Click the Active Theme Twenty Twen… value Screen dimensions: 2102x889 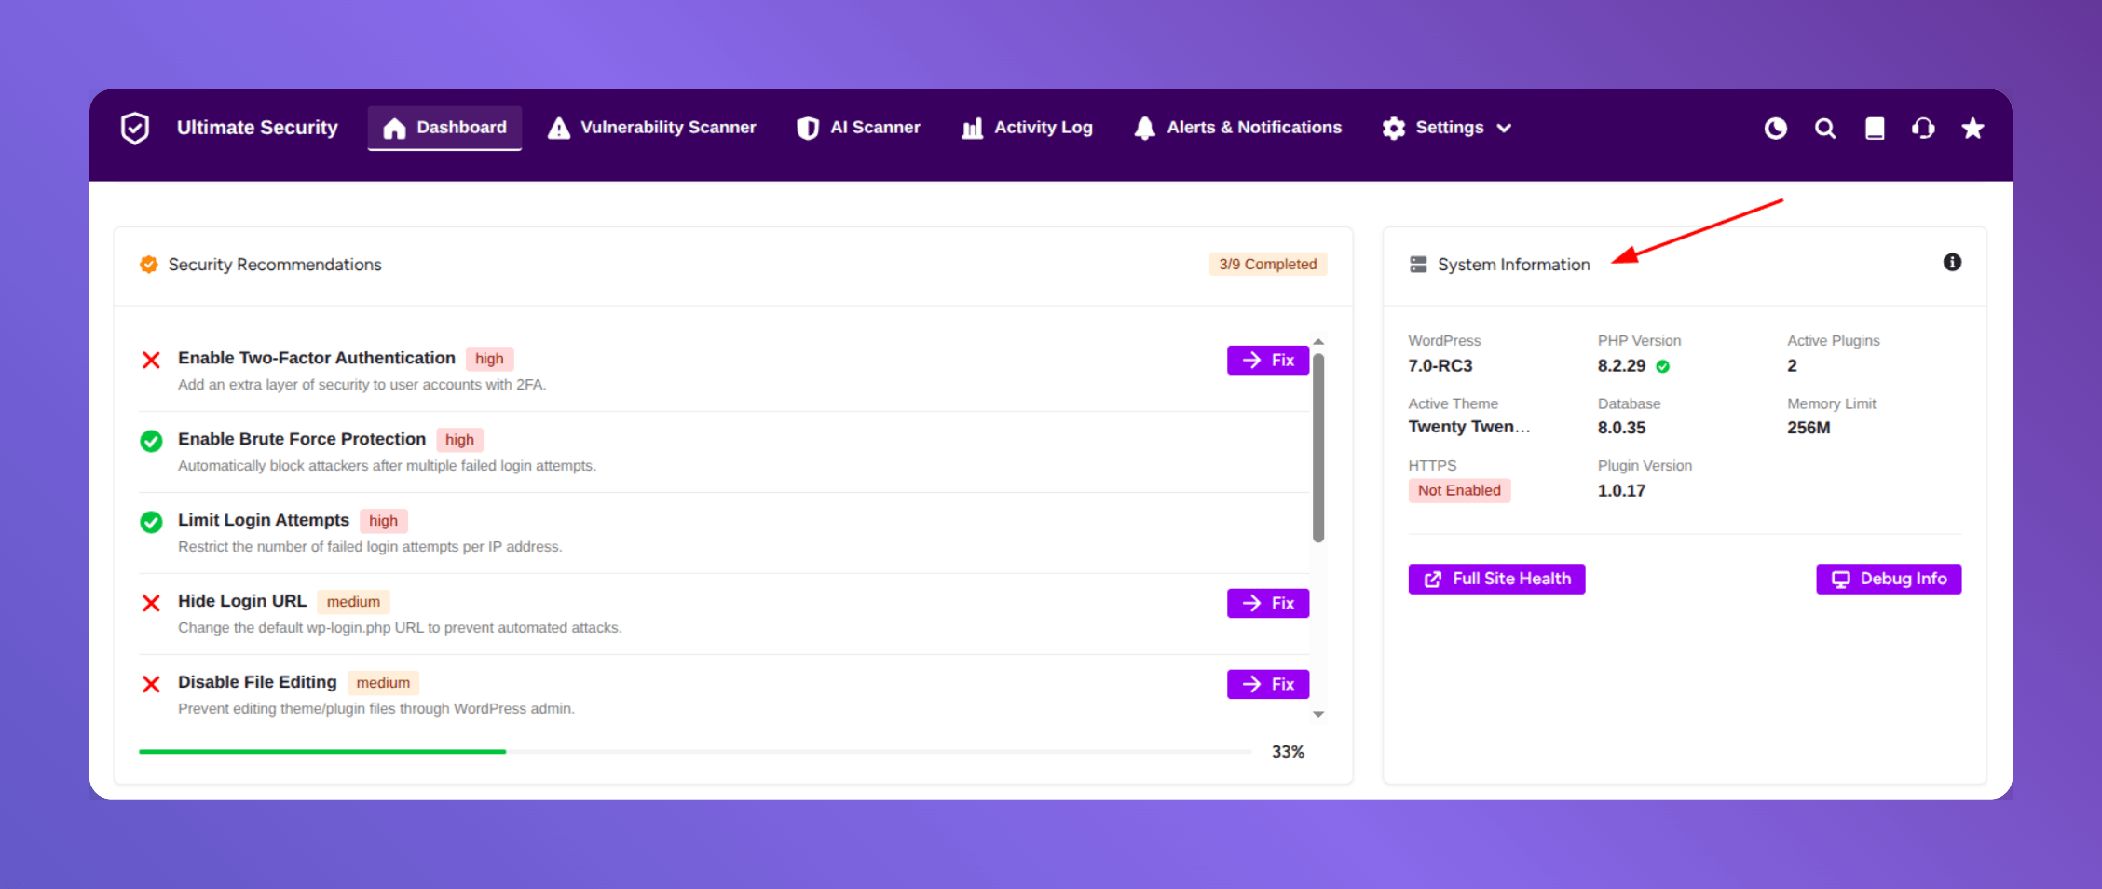point(1469,427)
